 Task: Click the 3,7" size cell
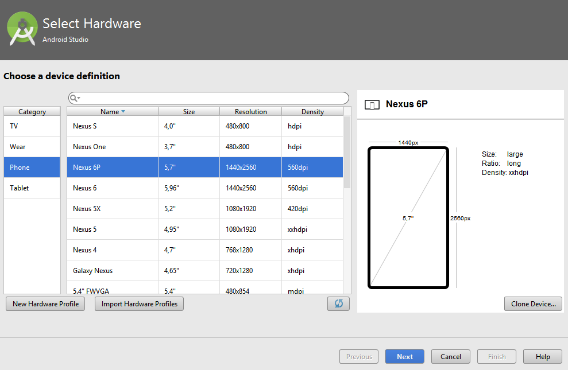[x=189, y=146]
